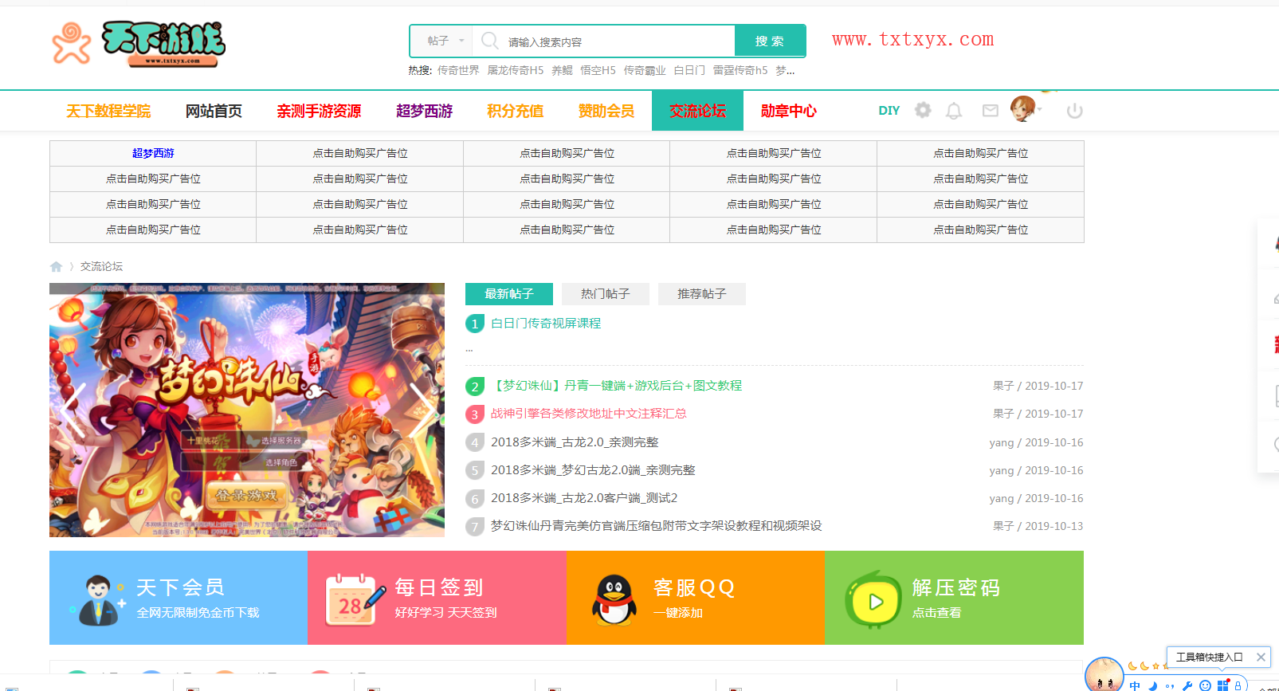Open post 白日门传奇视屏课程
The width and height of the screenshot is (1279, 691).
(x=546, y=323)
